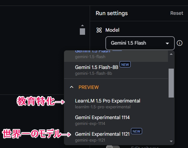Click the gemini-exp-1121 model ID text
This screenshot has width=188, height=148.
point(90,140)
